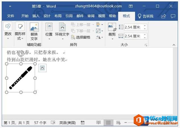This screenshot has height=128, width=180.
Task: Click in the shape height field
Action: [x=133, y=27]
